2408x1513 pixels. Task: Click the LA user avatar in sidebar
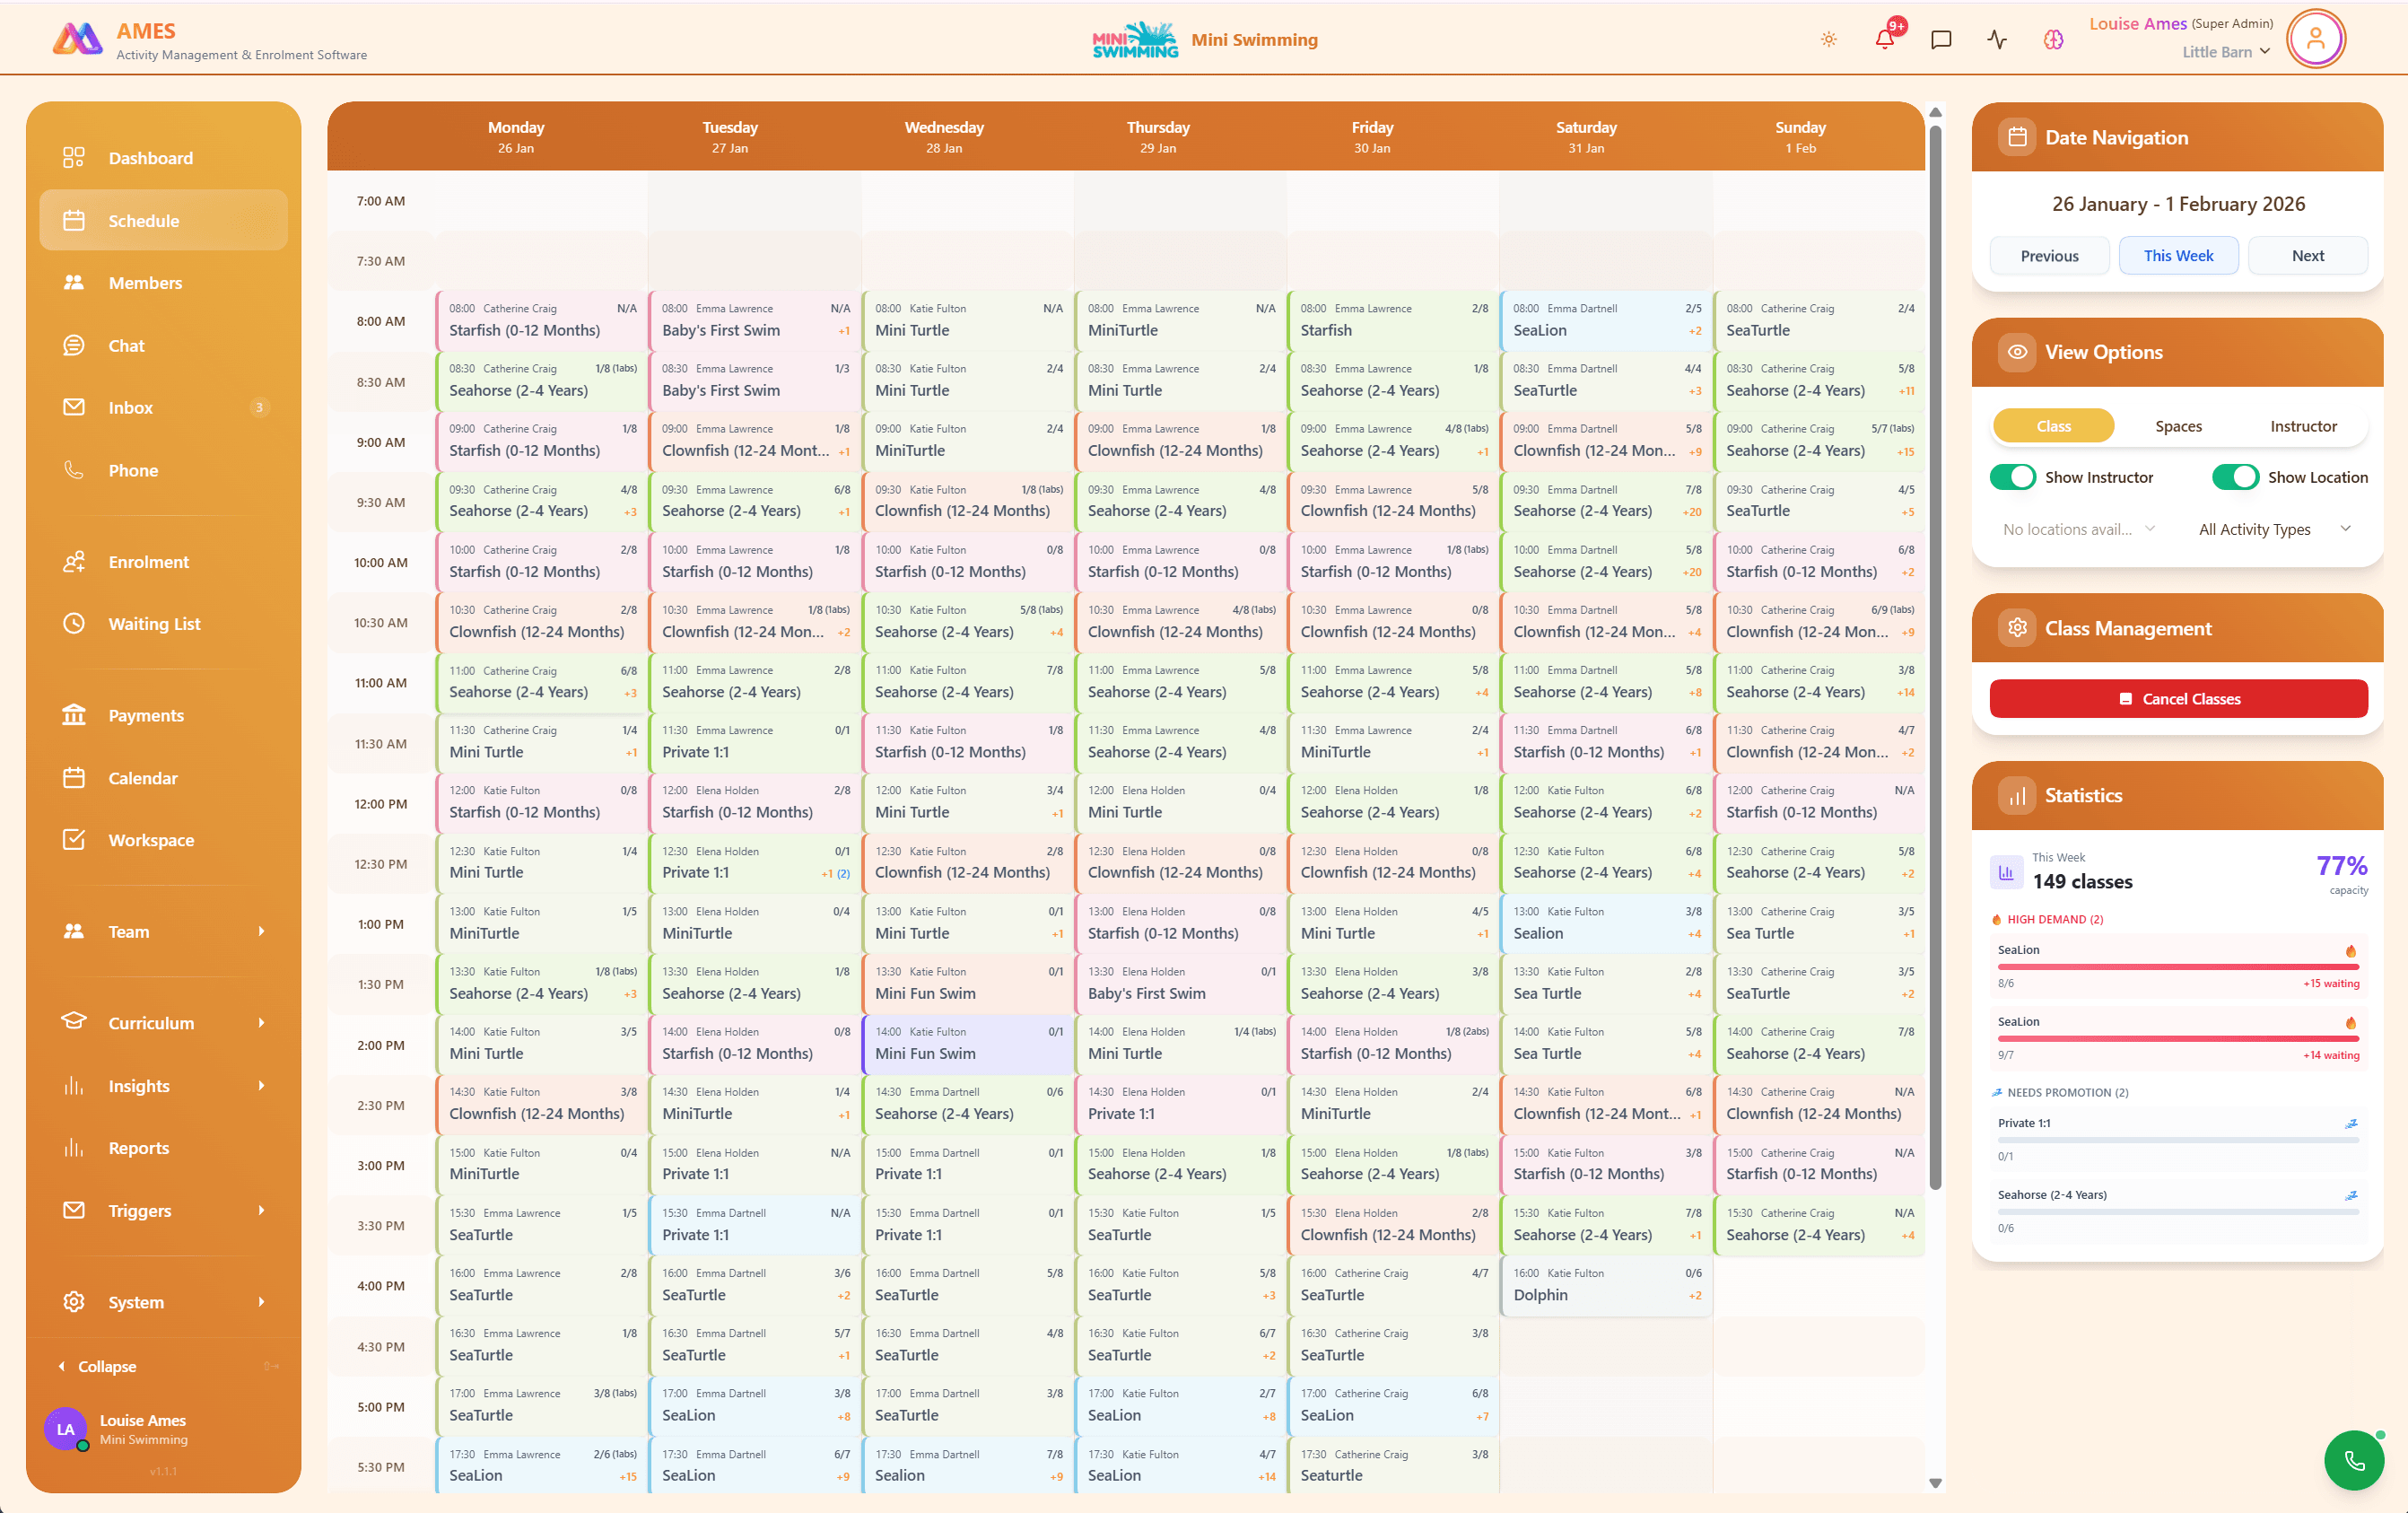coord(65,1429)
